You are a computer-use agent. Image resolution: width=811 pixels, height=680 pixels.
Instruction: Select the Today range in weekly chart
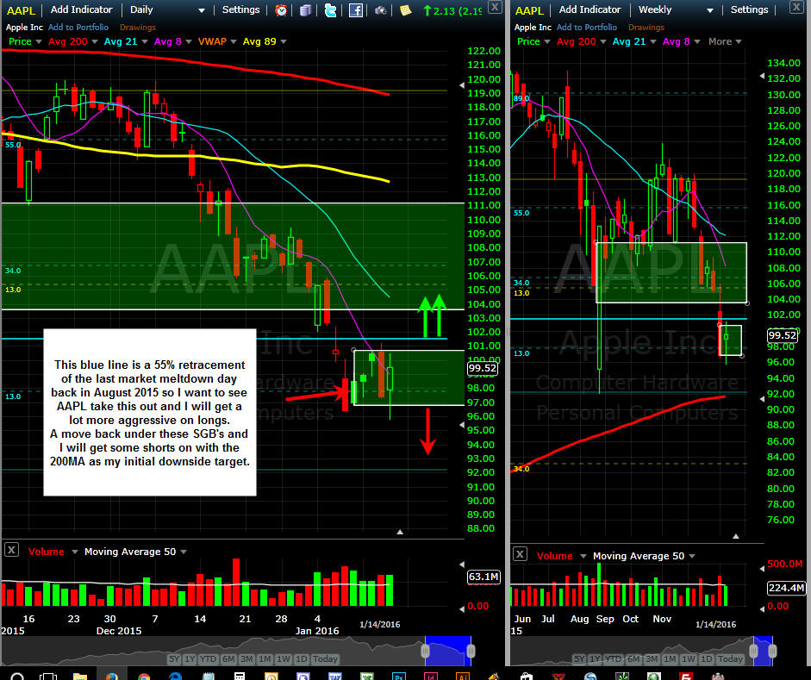pyautogui.click(x=730, y=658)
